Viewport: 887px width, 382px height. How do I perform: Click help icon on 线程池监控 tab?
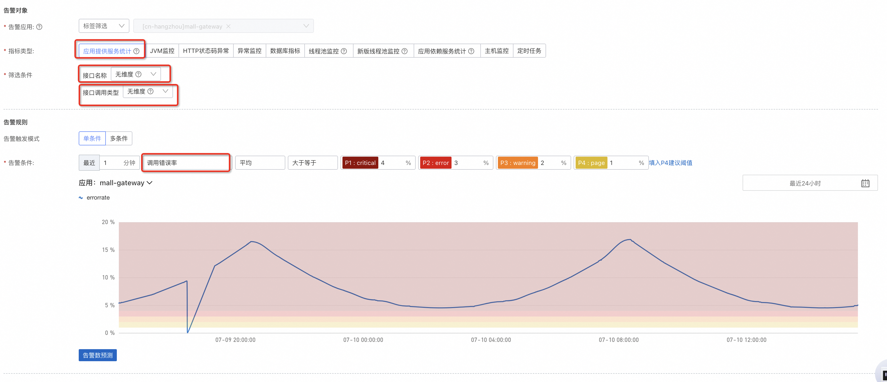pyautogui.click(x=344, y=51)
